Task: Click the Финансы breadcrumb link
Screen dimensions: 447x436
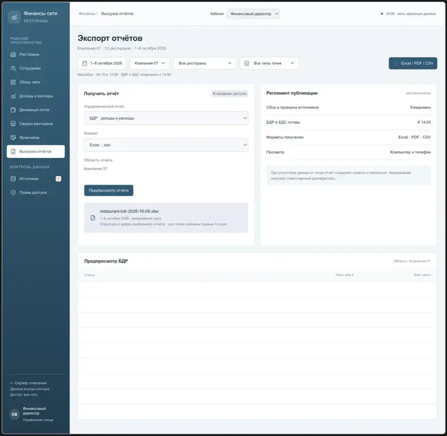Action: (x=87, y=14)
